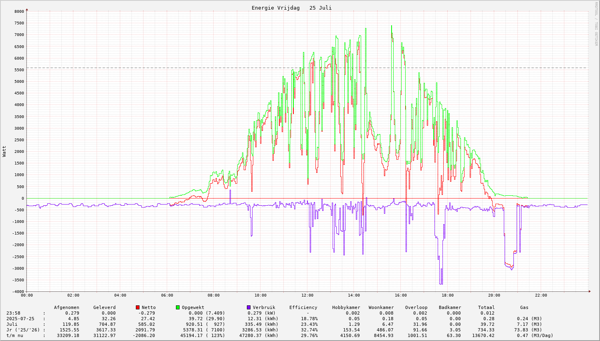Click the 8000 value on Y axis
Screen dimensions: 600x341
[19, 12]
